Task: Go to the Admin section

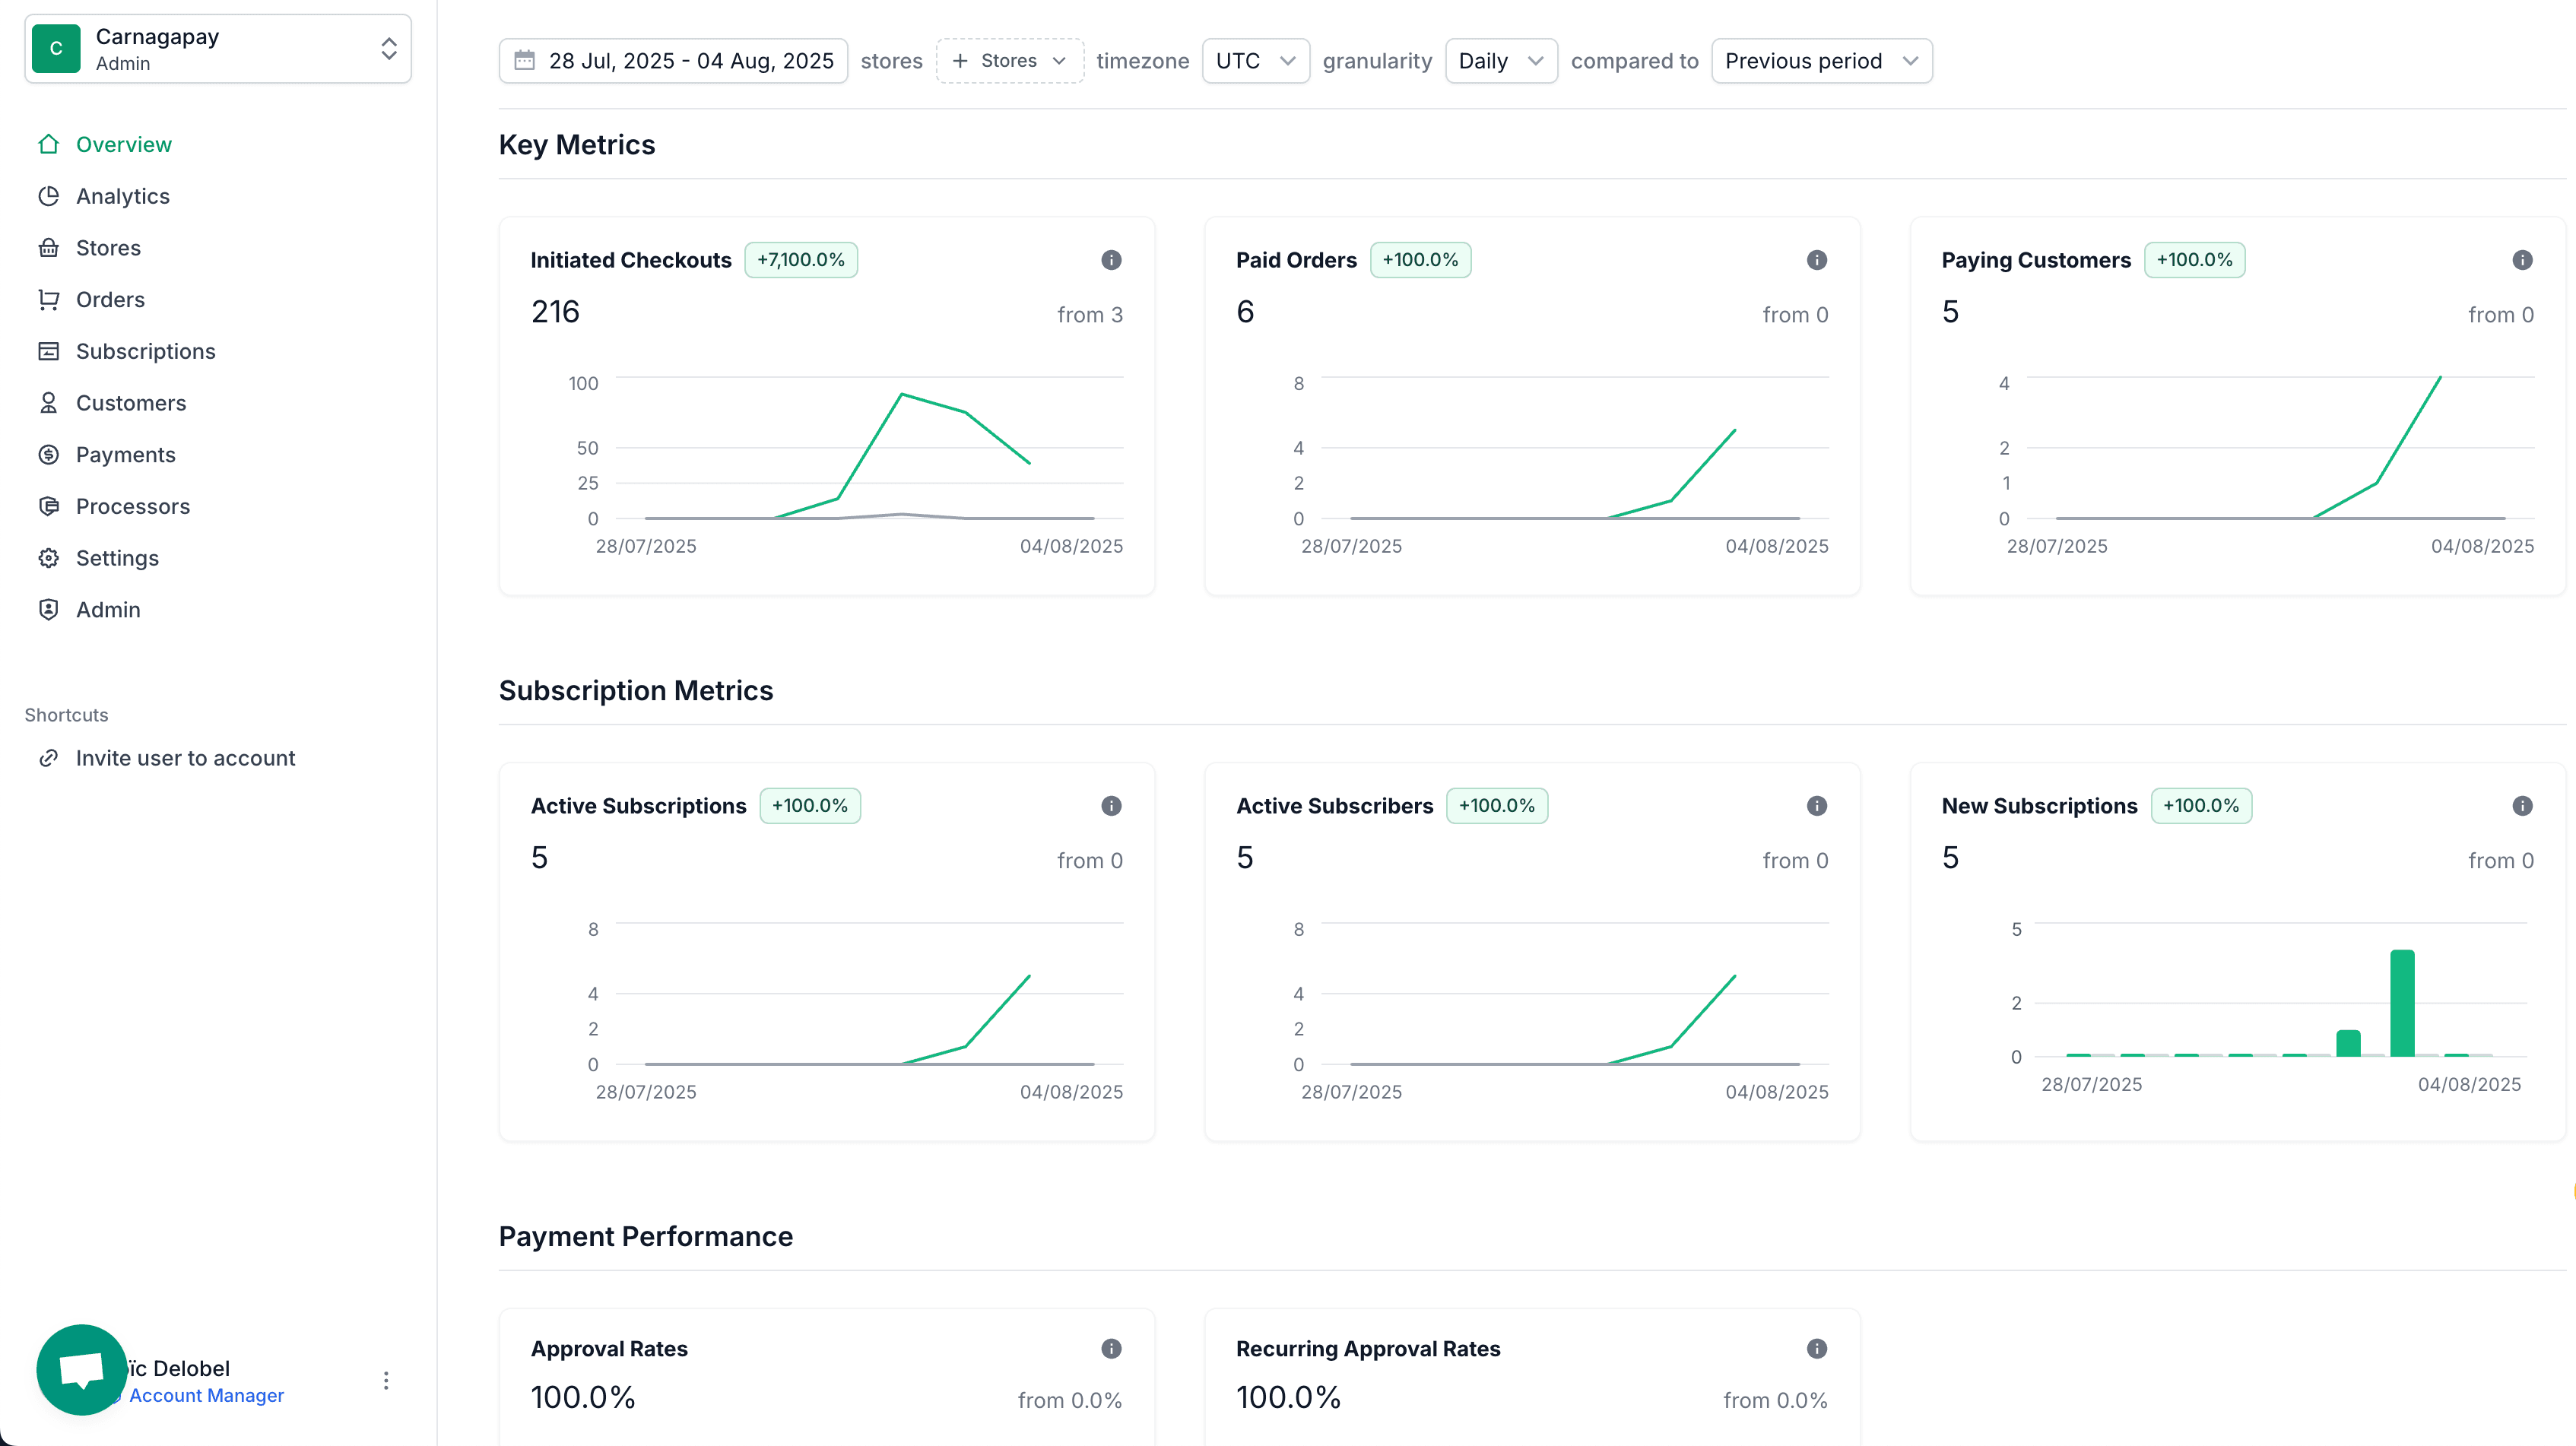Action: [x=108, y=610]
